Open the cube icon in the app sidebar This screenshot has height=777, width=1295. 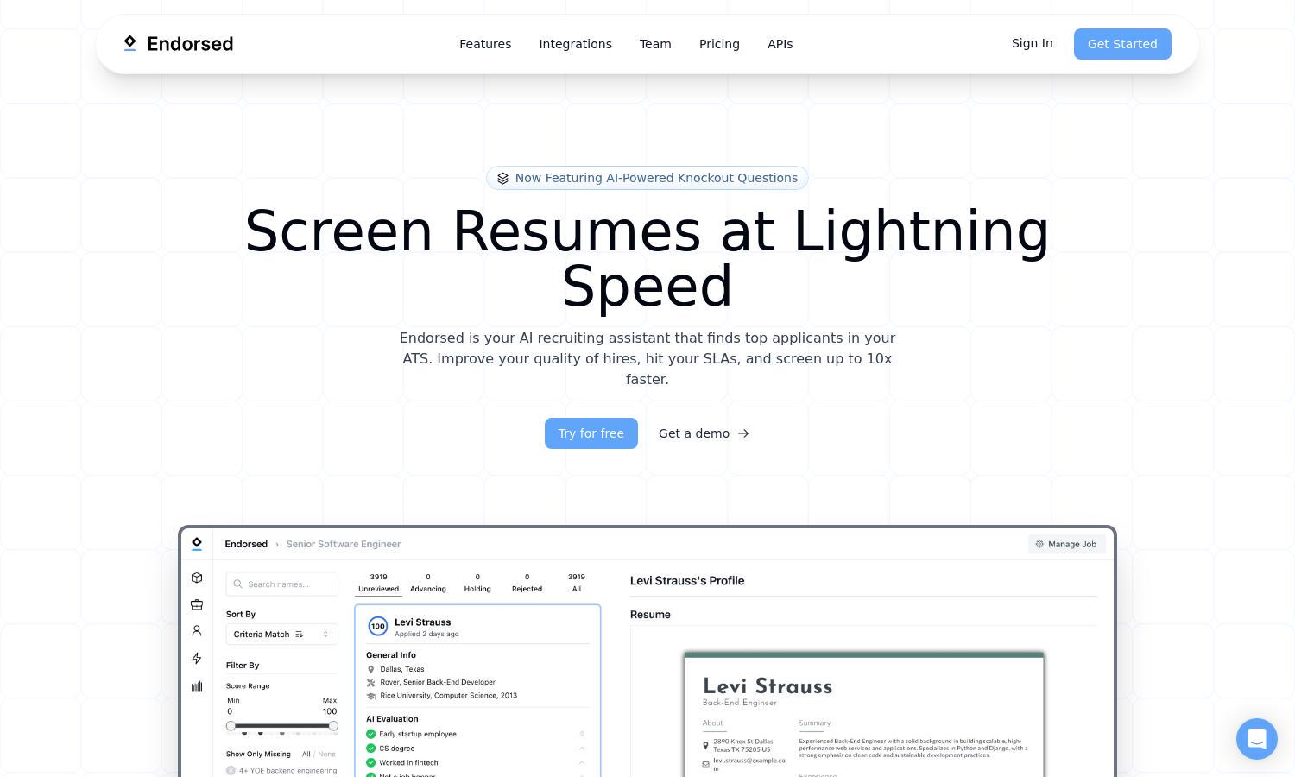197,578
